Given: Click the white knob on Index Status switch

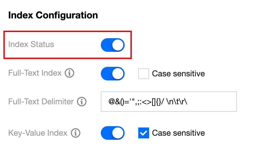Looking at the screenshot, I should 118,45.
